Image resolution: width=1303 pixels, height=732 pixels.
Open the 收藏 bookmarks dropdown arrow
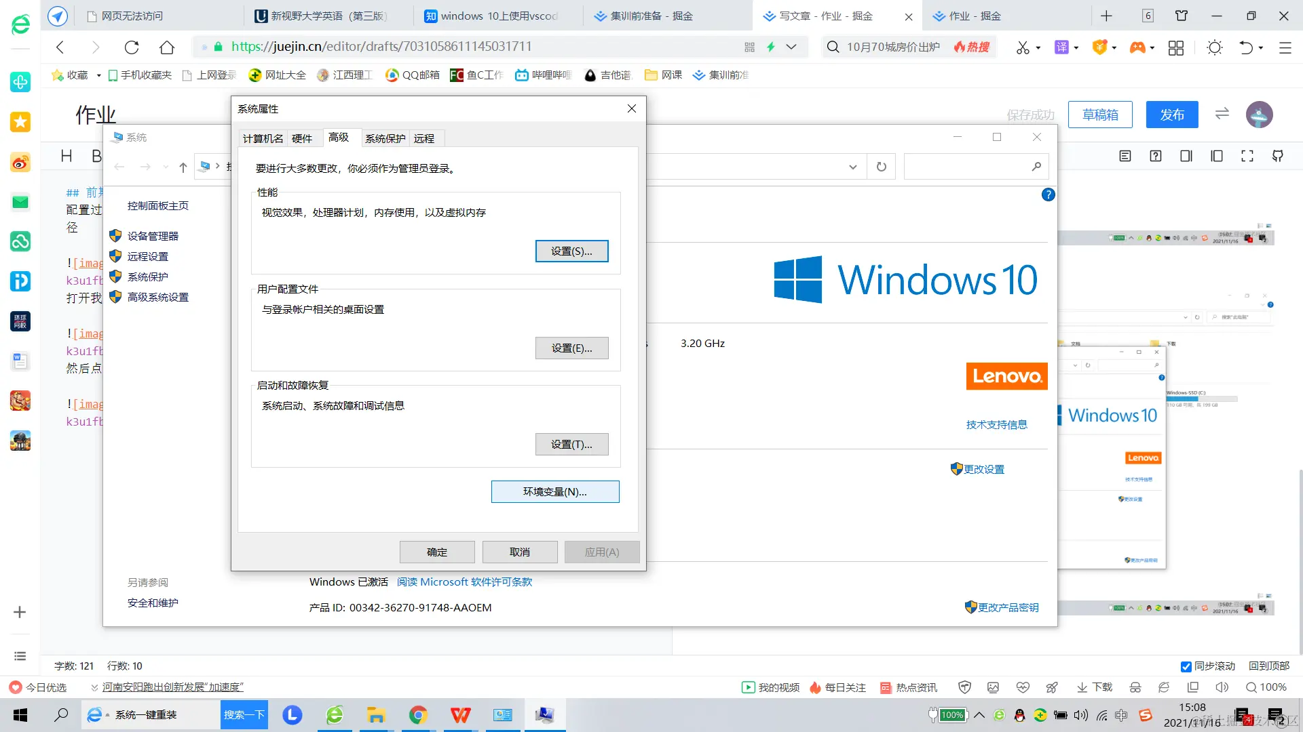coord(99,75)
